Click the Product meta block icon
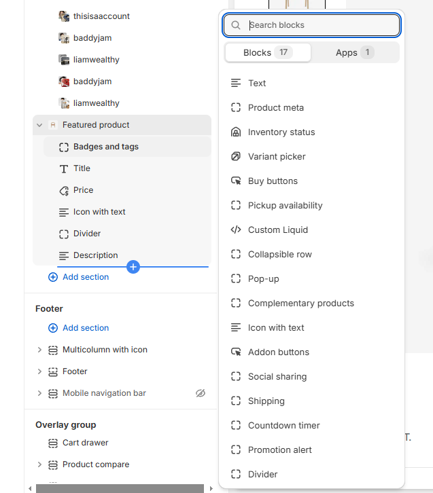433x493 pixels. 236,107
